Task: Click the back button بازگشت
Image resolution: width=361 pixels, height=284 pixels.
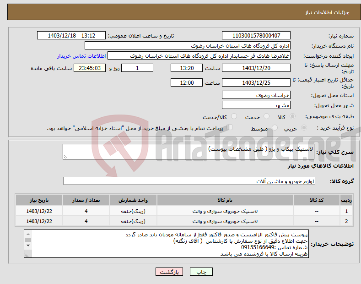Action: pos(169,272)
